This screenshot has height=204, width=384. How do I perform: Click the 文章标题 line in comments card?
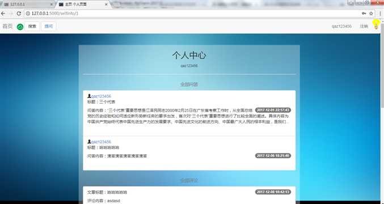(107, 192)
